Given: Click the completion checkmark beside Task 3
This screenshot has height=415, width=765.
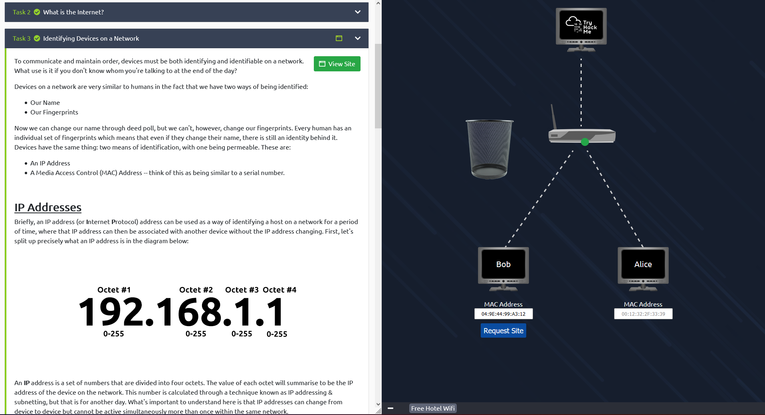Looking at the screenshot, I should pos(37,38).
